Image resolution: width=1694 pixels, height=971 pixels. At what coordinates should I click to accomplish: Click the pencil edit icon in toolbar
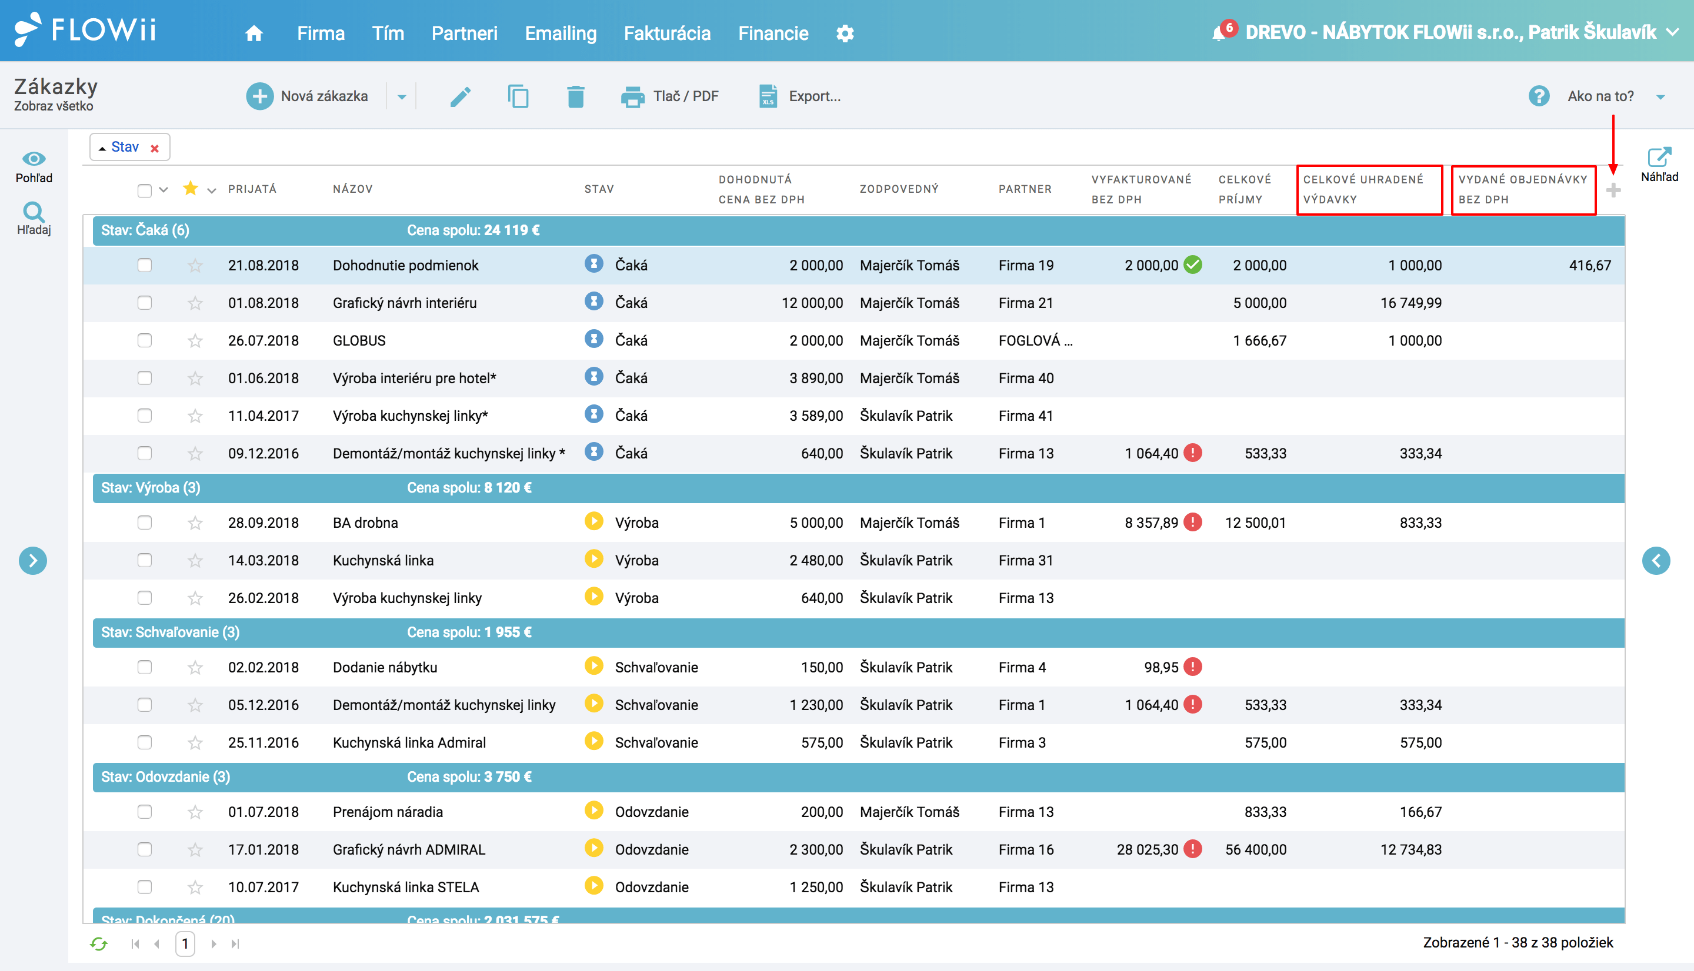click(461, 96)
